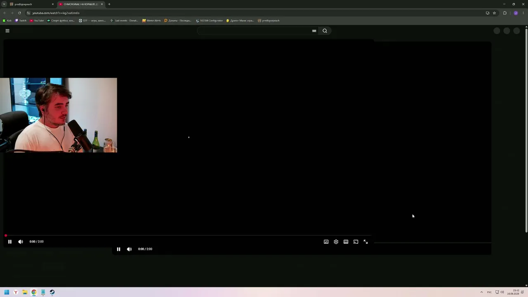The image size is (528, 297).
Task: Select the CHMORGINAL НА КОРАБЛЕ tab
Action: [x=80, y=4]
